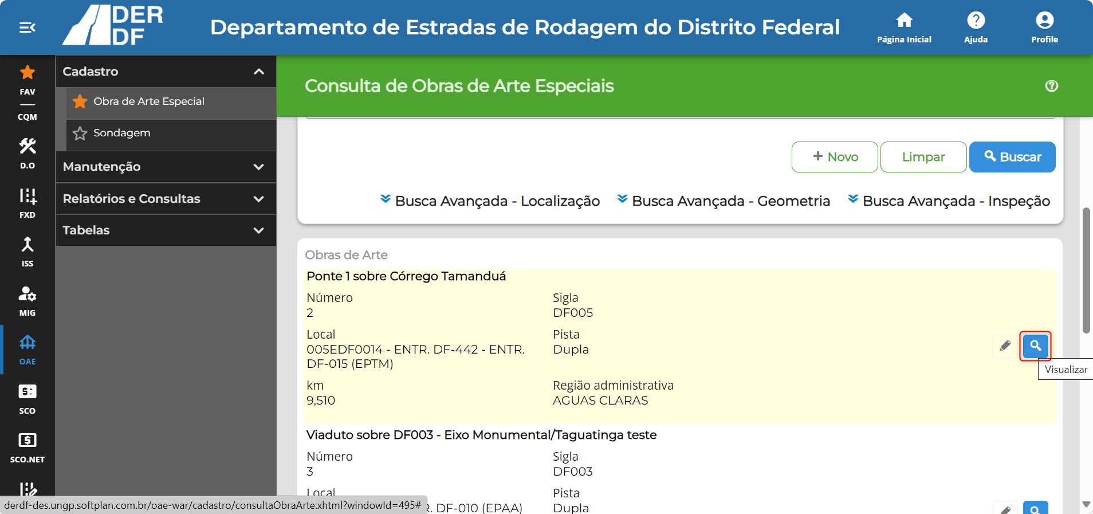Click the help icon in green title bar
This screenshot has width=1093, height=514.
(1052, 86)
